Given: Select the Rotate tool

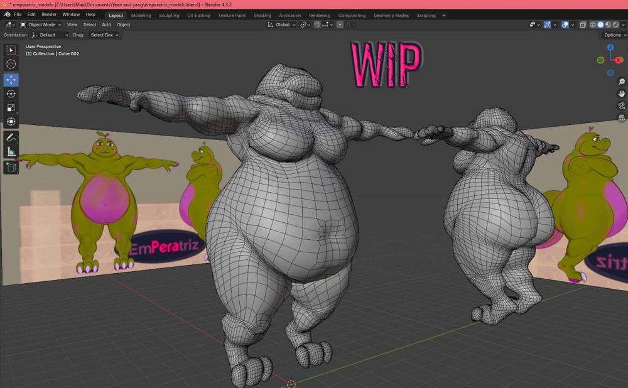Looking at the screenshot, I should tap(11, 94).
